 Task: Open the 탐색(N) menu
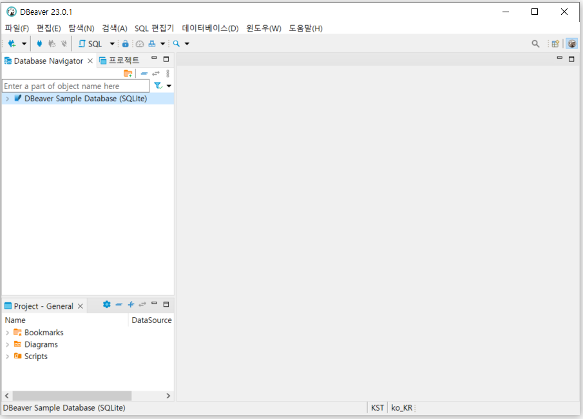tap(81, 28)
